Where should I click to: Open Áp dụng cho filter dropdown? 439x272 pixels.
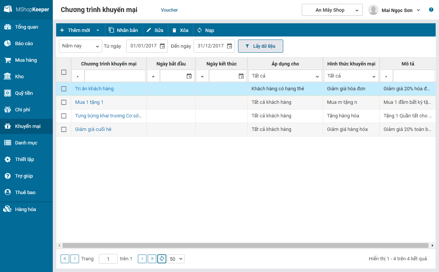pyautogui.click(x=285, y=76)
